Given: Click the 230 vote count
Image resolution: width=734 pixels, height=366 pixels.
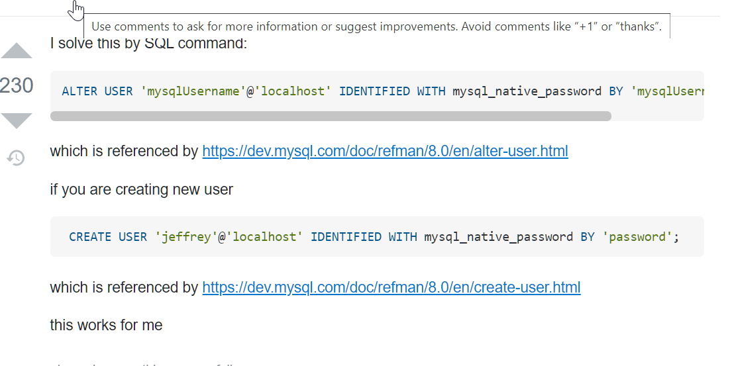Looking at the screenshot, I should 17,85.
